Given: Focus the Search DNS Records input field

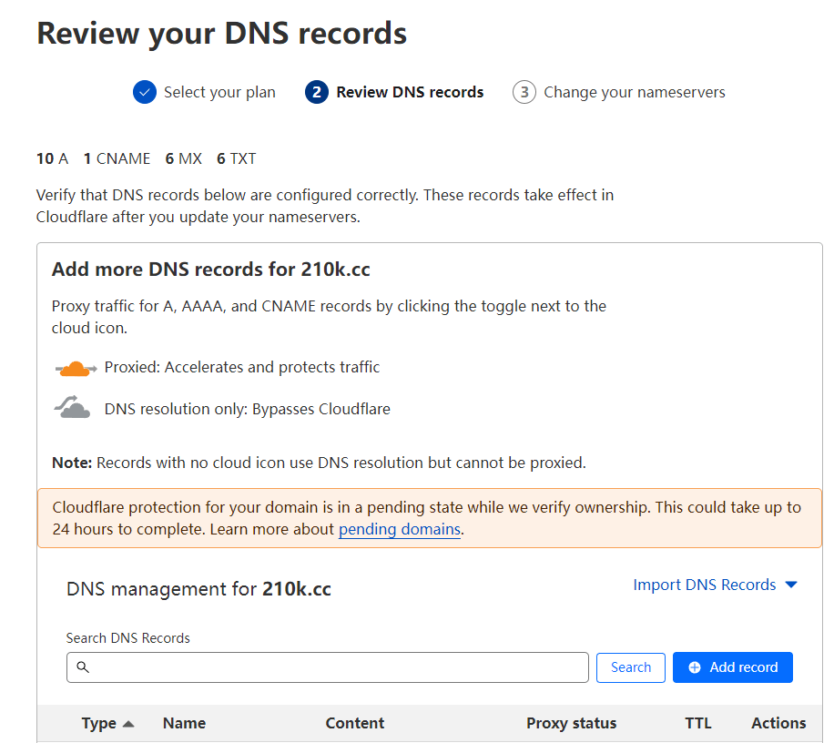Looking at the screenshot, I should [337, 667].
